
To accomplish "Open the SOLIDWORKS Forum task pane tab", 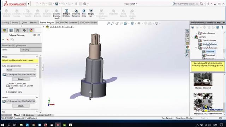I will 187,55.
